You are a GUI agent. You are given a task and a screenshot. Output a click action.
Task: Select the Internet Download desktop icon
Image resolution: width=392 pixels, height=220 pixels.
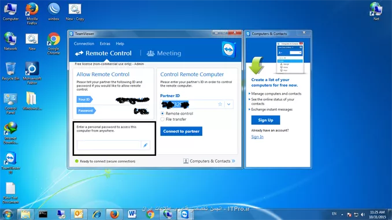tap(10, 133)
